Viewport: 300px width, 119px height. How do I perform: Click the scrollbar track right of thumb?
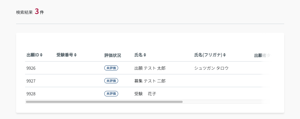[226, 102]
